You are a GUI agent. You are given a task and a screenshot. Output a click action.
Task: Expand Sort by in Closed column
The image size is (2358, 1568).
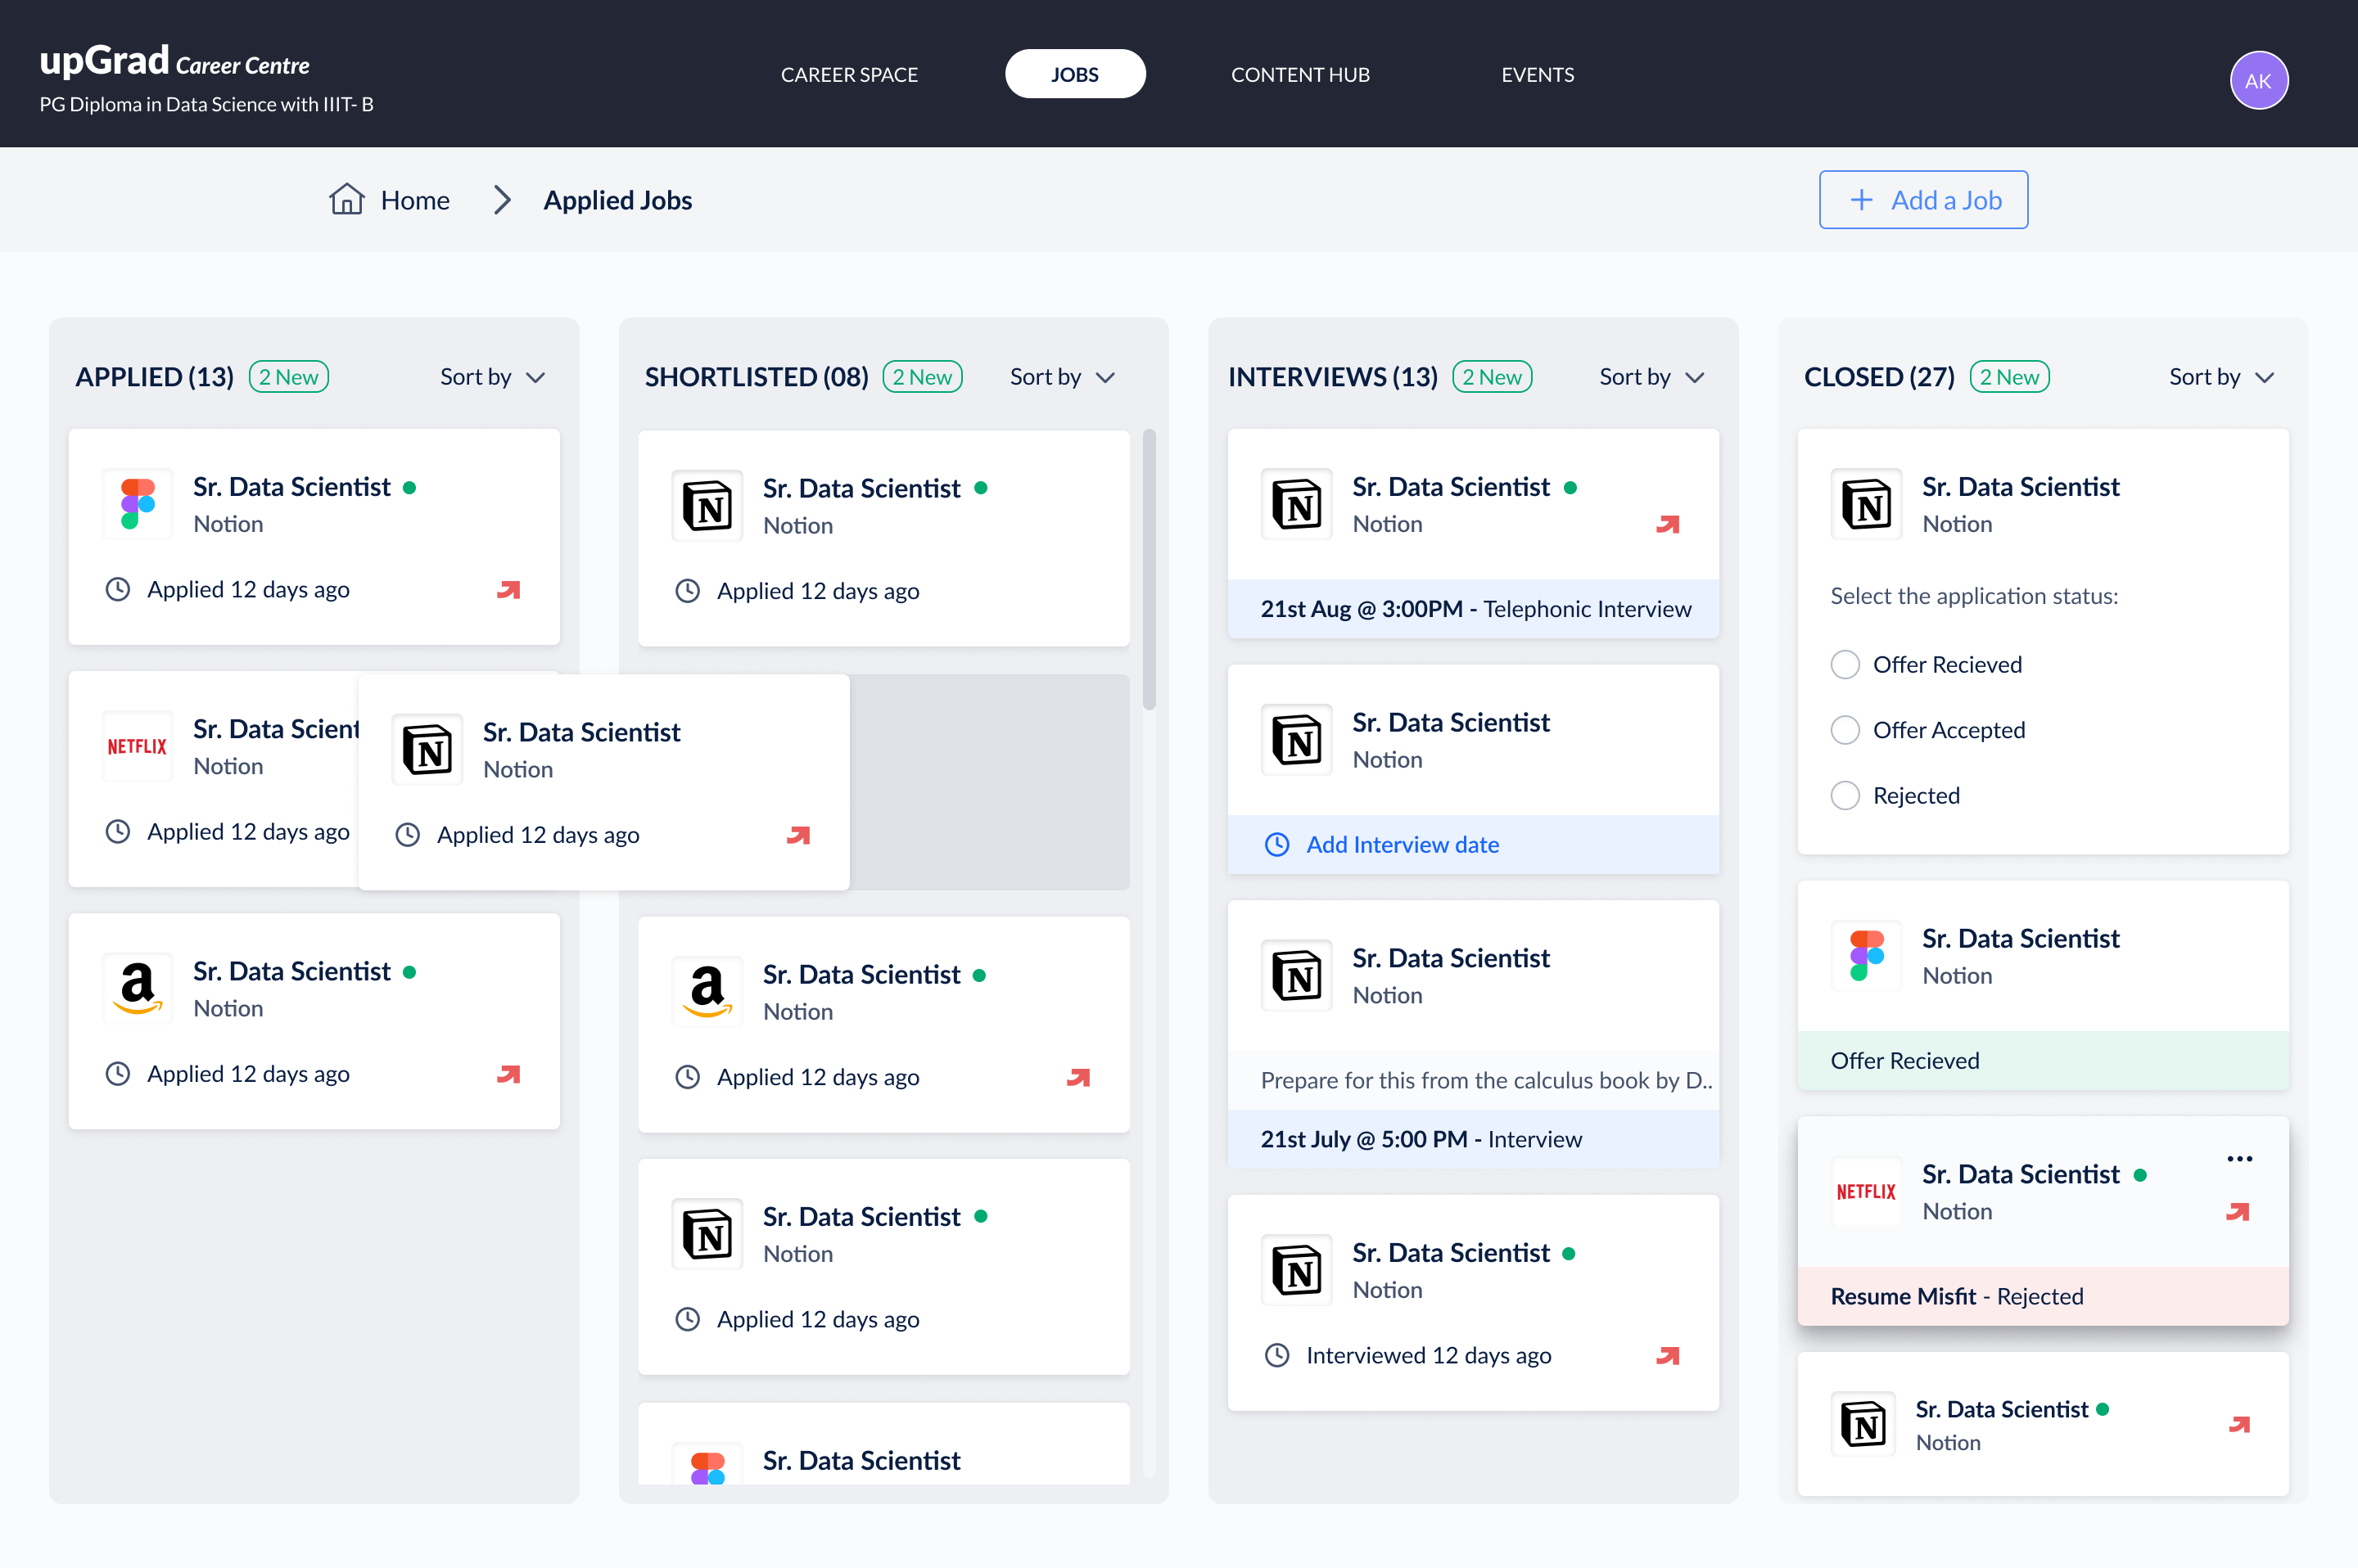[2222, 377]
